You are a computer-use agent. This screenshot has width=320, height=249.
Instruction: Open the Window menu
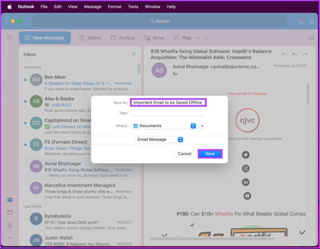click(152, 7)
